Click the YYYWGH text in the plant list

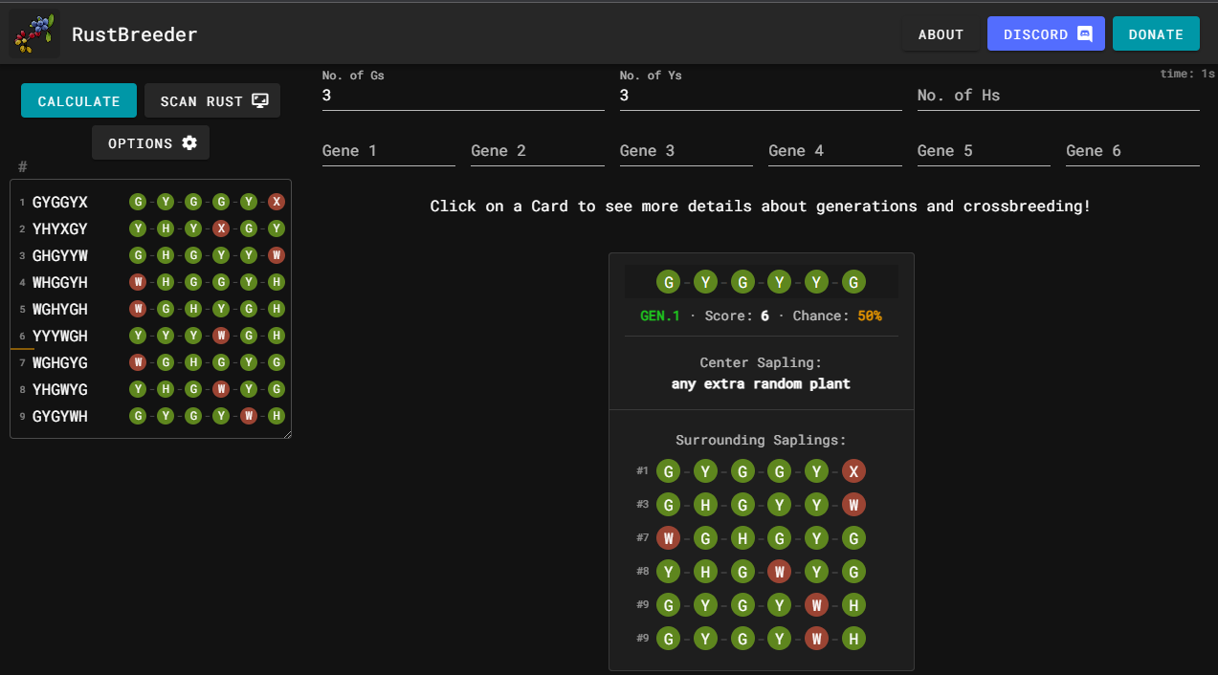(x=60, y=337)
